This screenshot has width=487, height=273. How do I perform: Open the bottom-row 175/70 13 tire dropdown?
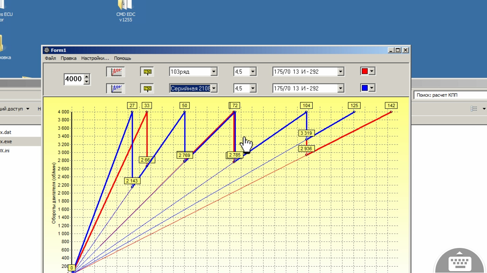(341, 88)
